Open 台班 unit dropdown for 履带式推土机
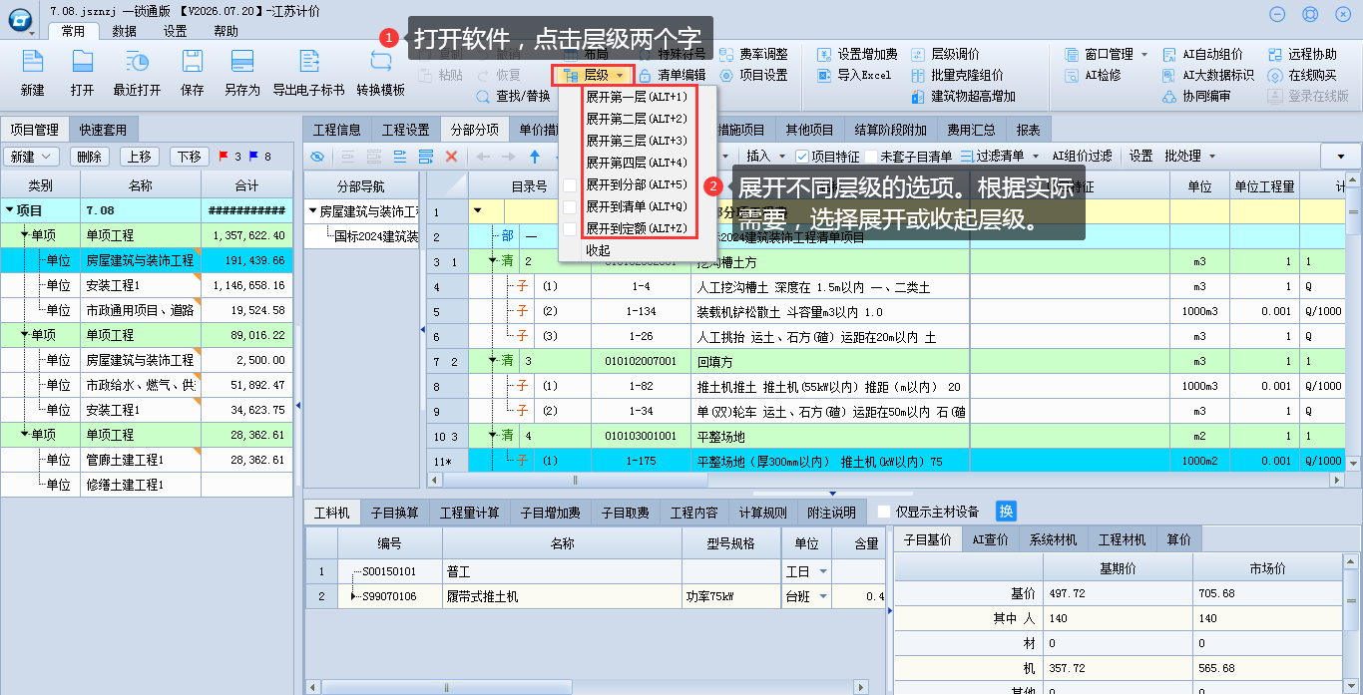Screen dimensions: 1363x695 (823, 596)
